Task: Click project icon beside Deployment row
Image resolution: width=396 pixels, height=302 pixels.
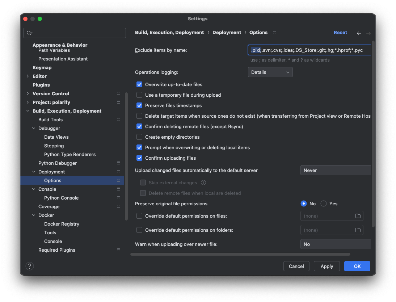Action: tap(118, 172)
